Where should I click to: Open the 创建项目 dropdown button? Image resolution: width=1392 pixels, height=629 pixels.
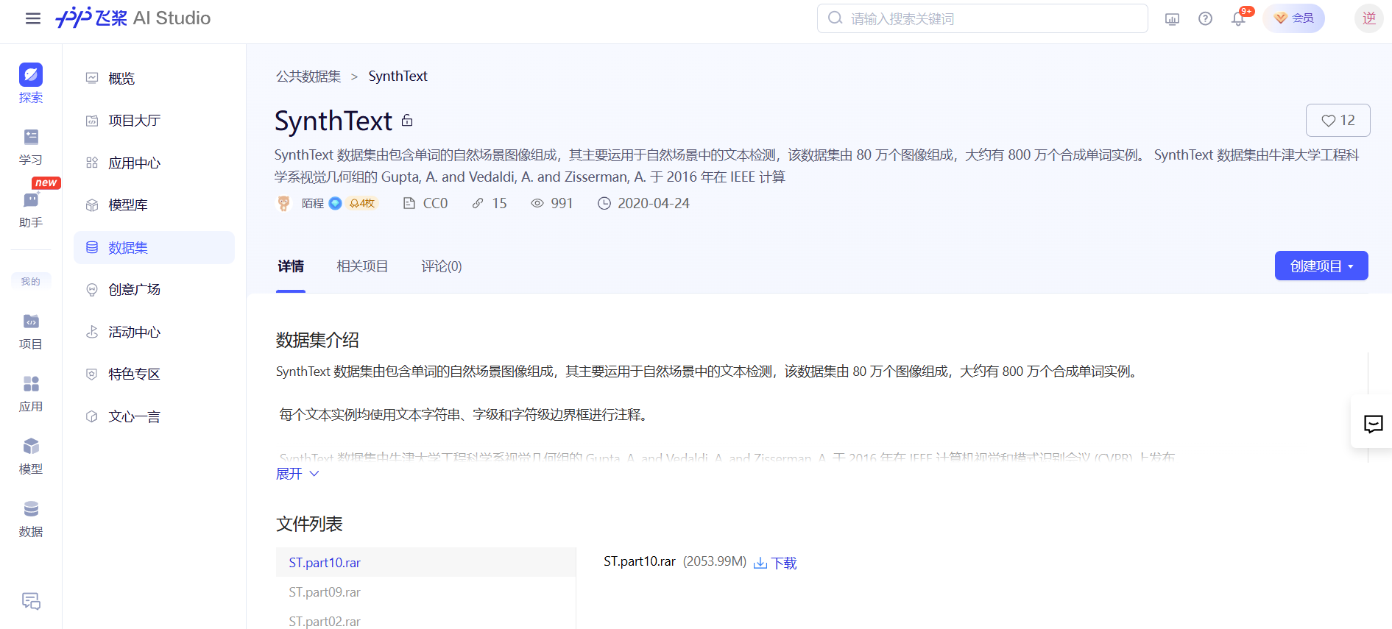pos(1321,266)
